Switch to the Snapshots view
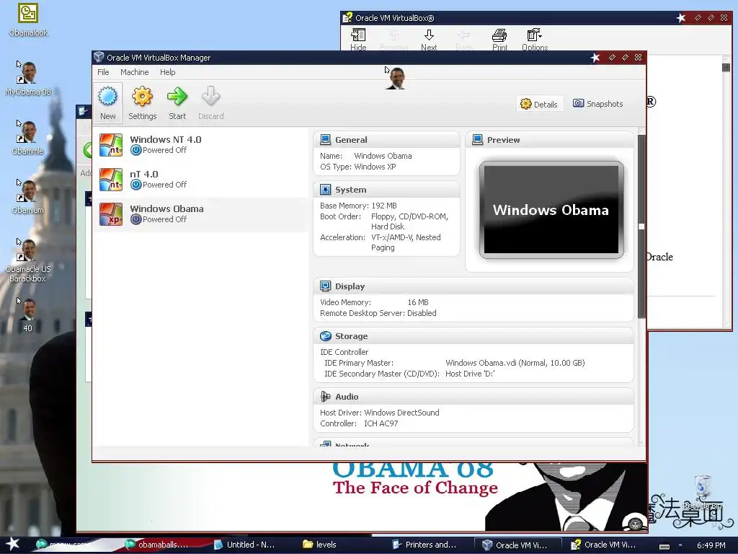Viewport: 738px width, 554px height. 597,104
